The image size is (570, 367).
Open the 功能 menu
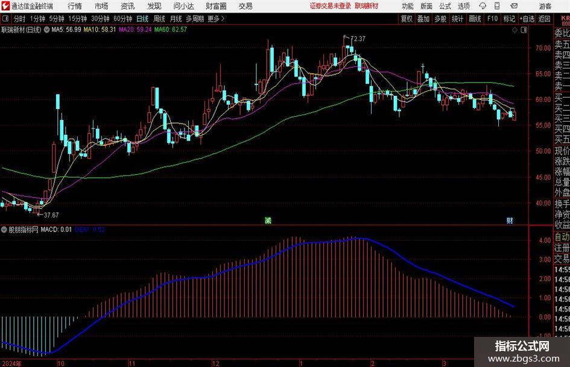click(x=408, y=6)
